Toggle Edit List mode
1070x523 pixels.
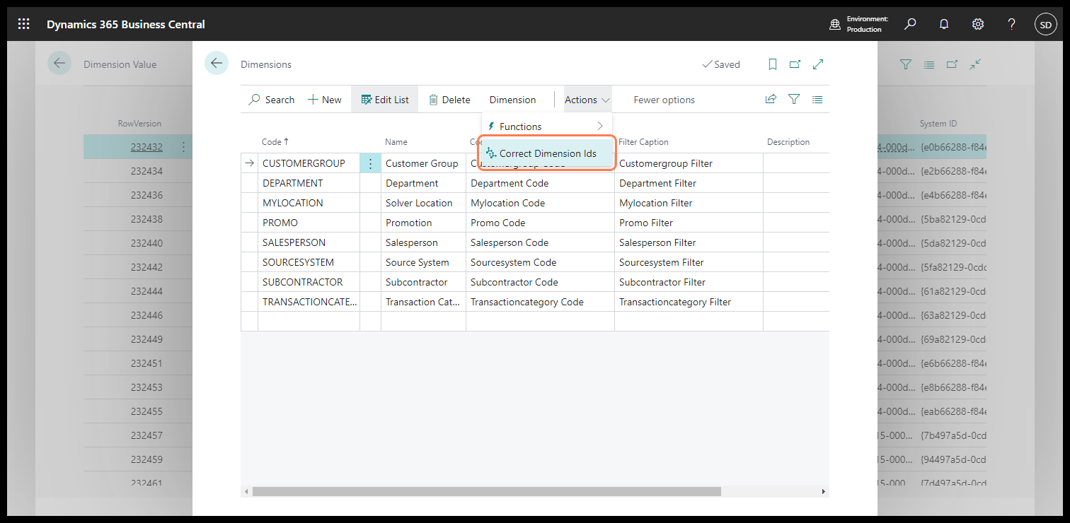[385, 100]
